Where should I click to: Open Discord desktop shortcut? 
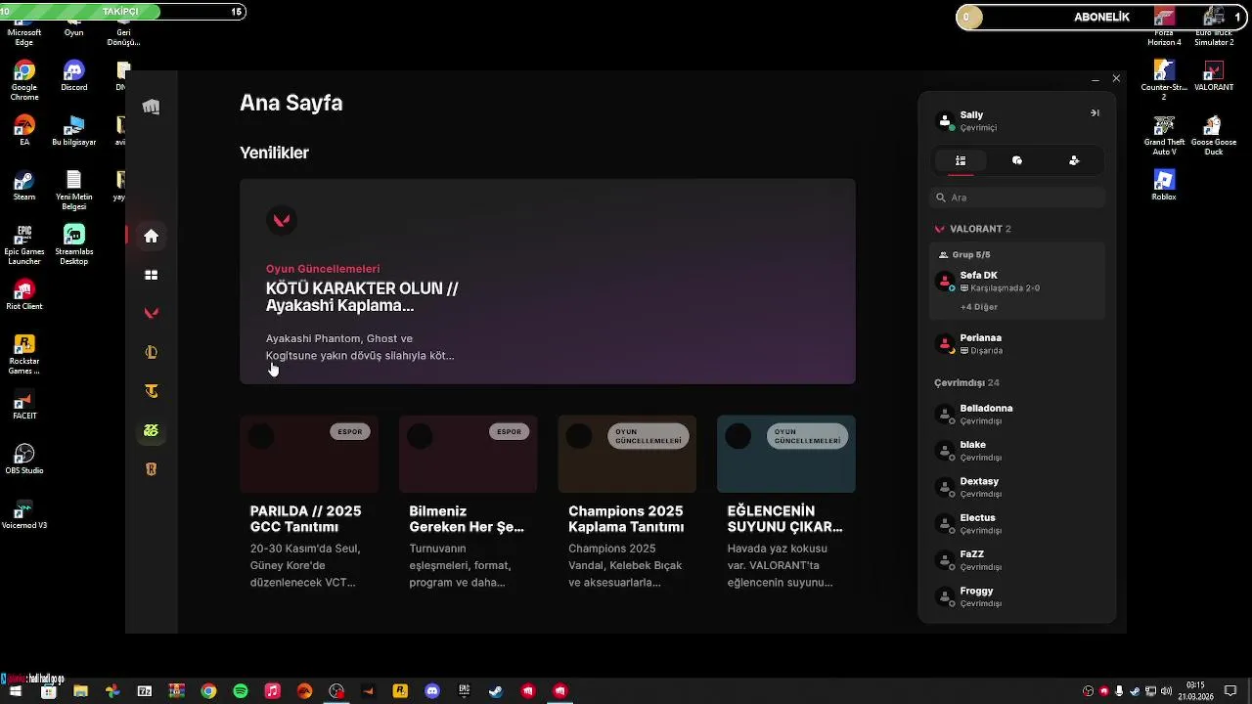pyautogui.click(x=74, y=75)
